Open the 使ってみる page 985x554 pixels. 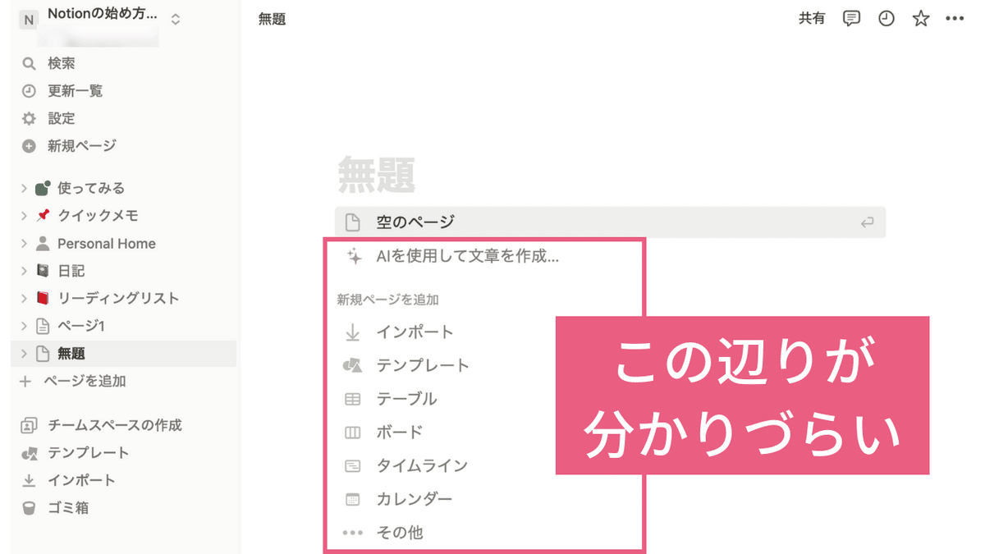click(x=91, y=188)
